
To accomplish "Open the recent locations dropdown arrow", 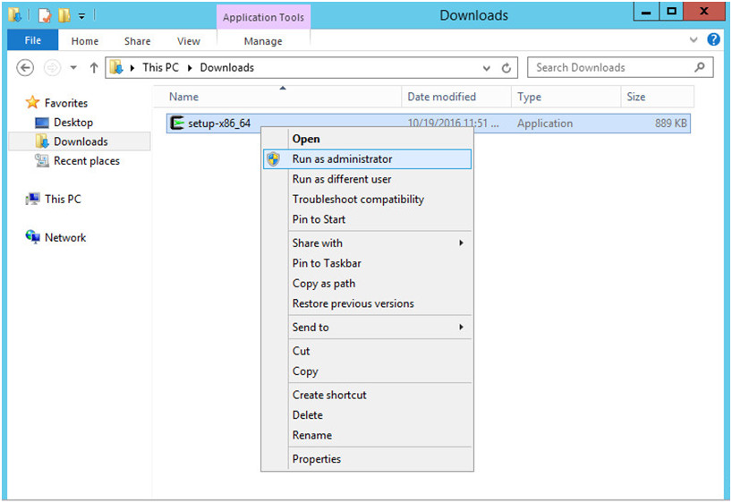I will [x=73, y=68].
